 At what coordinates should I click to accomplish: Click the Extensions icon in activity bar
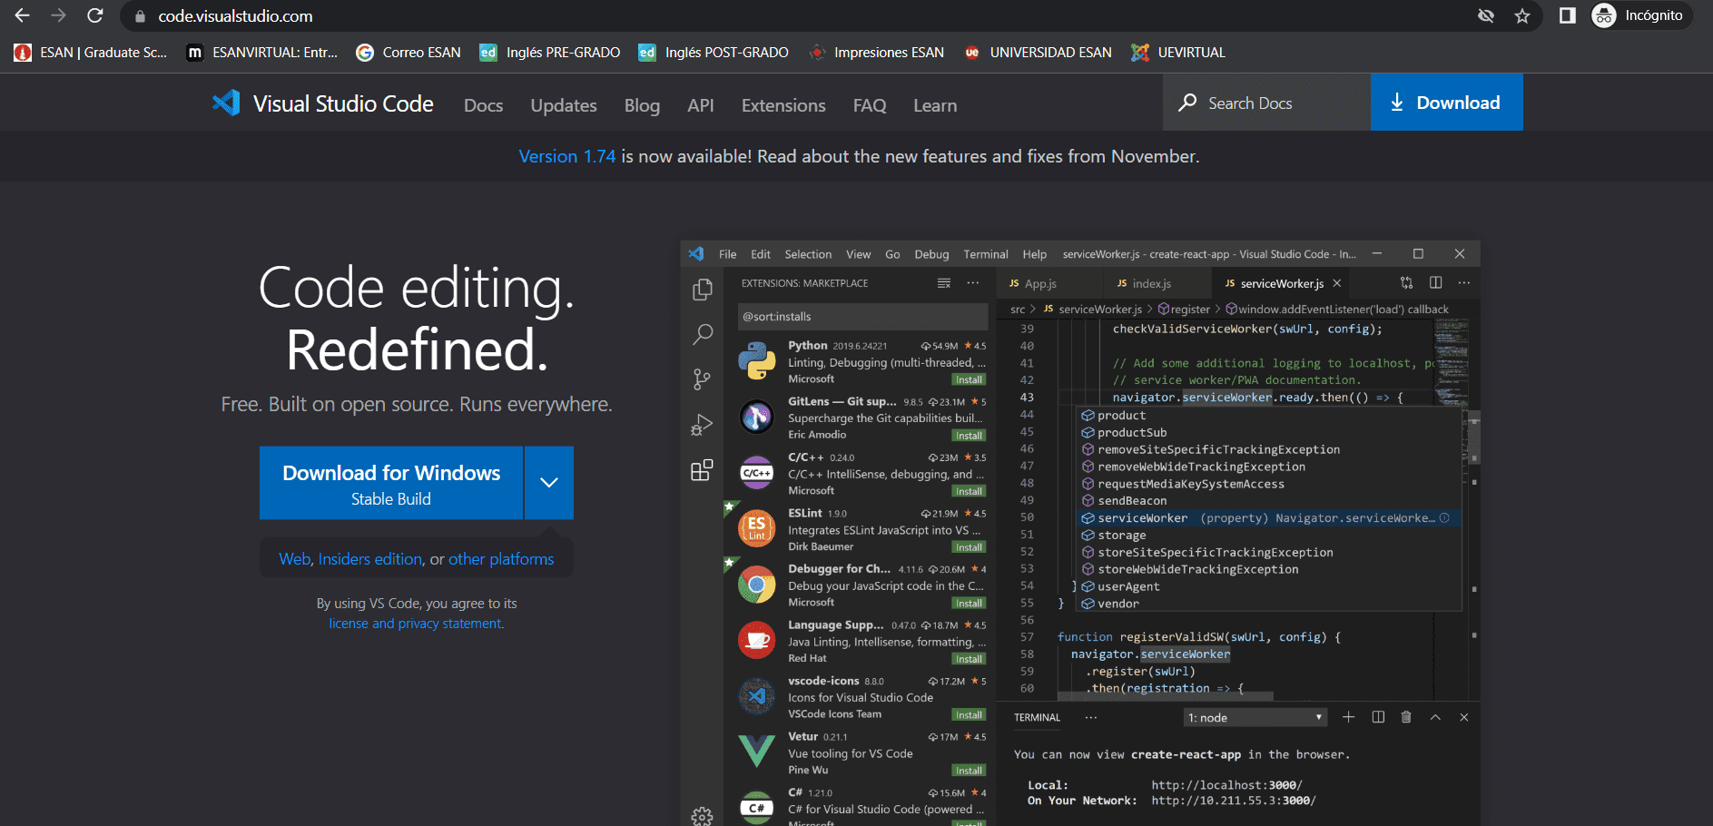point(702,470)
